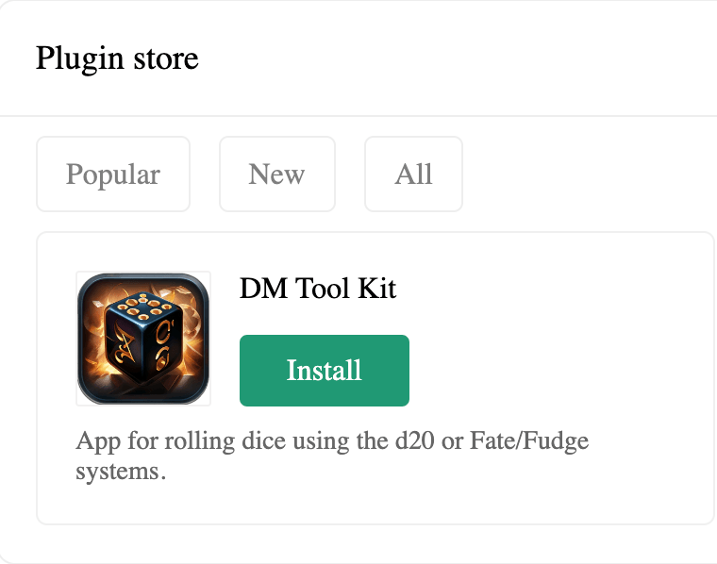The image size is (717, 564).
Task: Select the DM Tool Kit plugin card
Action: coord(375,378)
